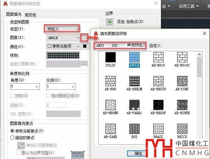
Task: Choose the AR-B816C pattern swatch
Action: coord(182,57)
